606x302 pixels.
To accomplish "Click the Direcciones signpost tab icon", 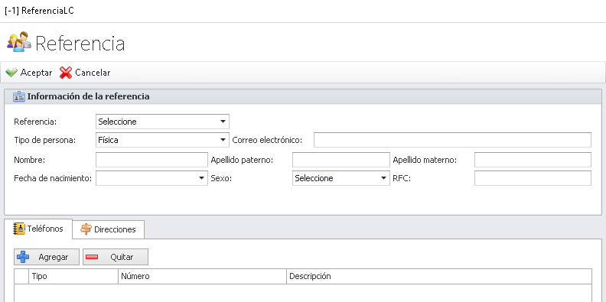I will point(86,229).
